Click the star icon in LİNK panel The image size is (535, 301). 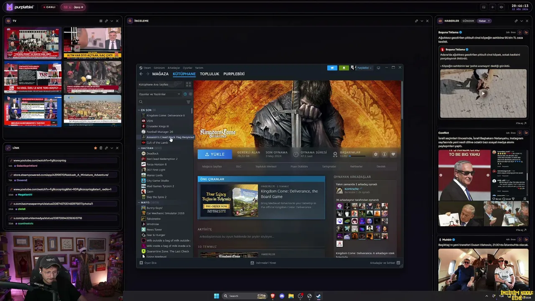coord(95,148)
